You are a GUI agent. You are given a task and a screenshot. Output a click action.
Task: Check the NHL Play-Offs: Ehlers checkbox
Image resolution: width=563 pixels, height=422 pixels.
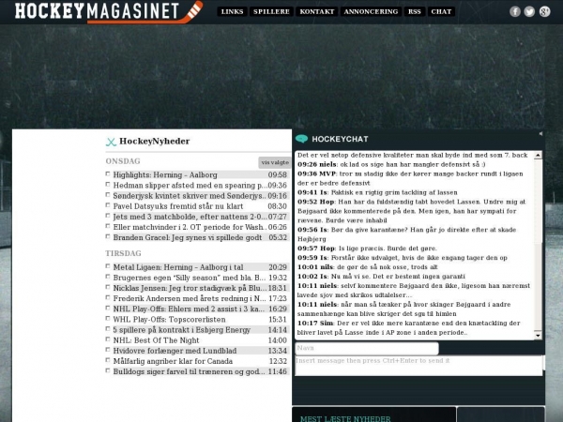click(108, 308)
